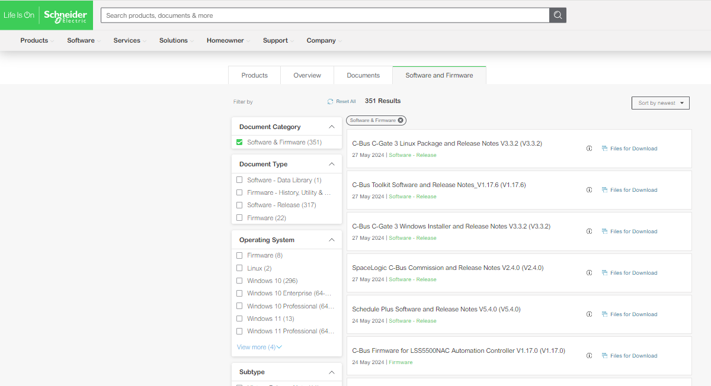The width and height of the screenshot is (711, 386).
Task: Click download icon for LSS5500NAC Firmware
Action: tap(604, 356)
